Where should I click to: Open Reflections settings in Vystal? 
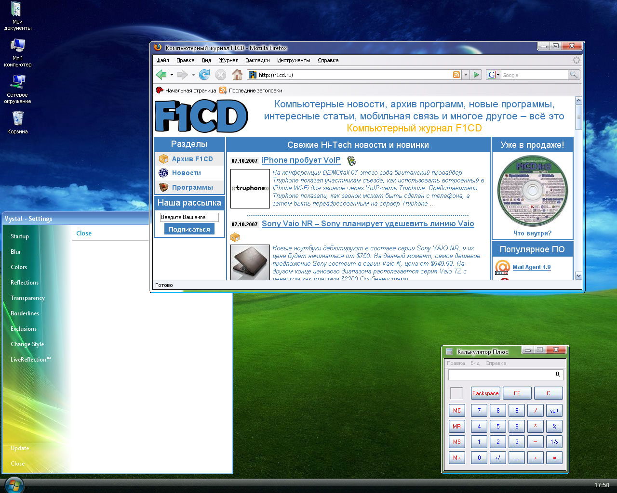pos(25,283)
